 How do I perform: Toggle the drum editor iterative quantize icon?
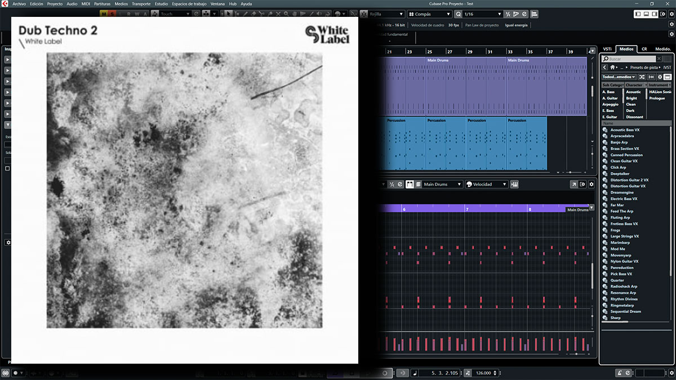(392, 184)
